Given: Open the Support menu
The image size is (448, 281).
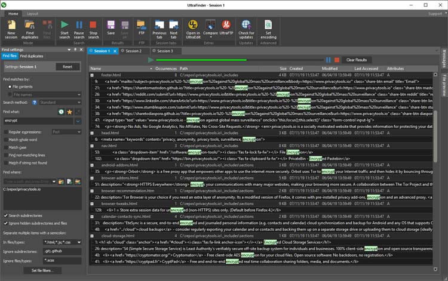Looking at the screenshot, I should click(435, 14).
